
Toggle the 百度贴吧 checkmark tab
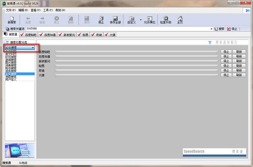pos(29,35)
